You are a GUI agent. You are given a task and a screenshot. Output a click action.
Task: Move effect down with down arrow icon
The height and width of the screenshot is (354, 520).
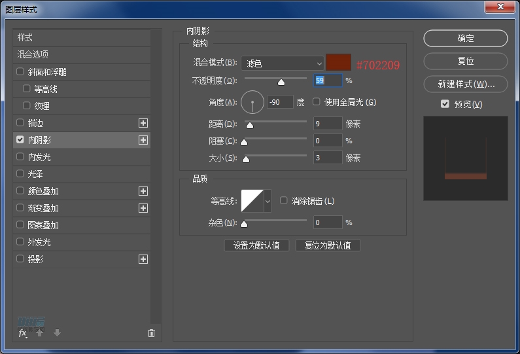coord(57,333)
